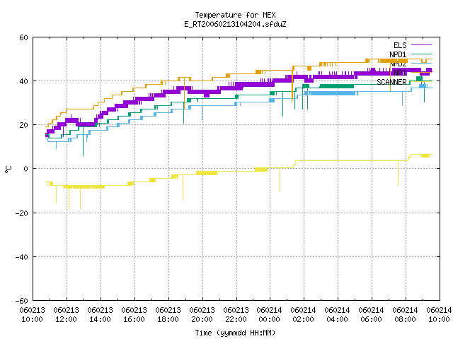Click the 20:00 time tick label

tap(202, 315)
